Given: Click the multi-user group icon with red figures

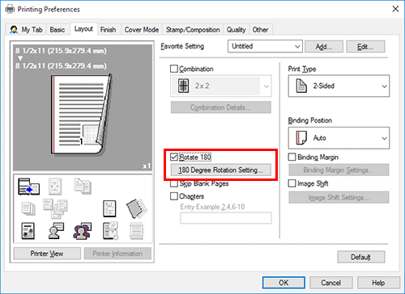Looking at the screenshot, I should [x=83, y=231].
